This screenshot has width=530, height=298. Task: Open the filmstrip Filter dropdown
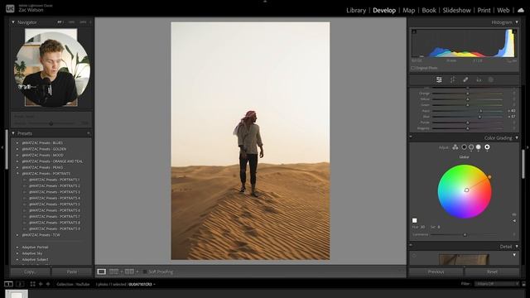click(x=496, y=284)
